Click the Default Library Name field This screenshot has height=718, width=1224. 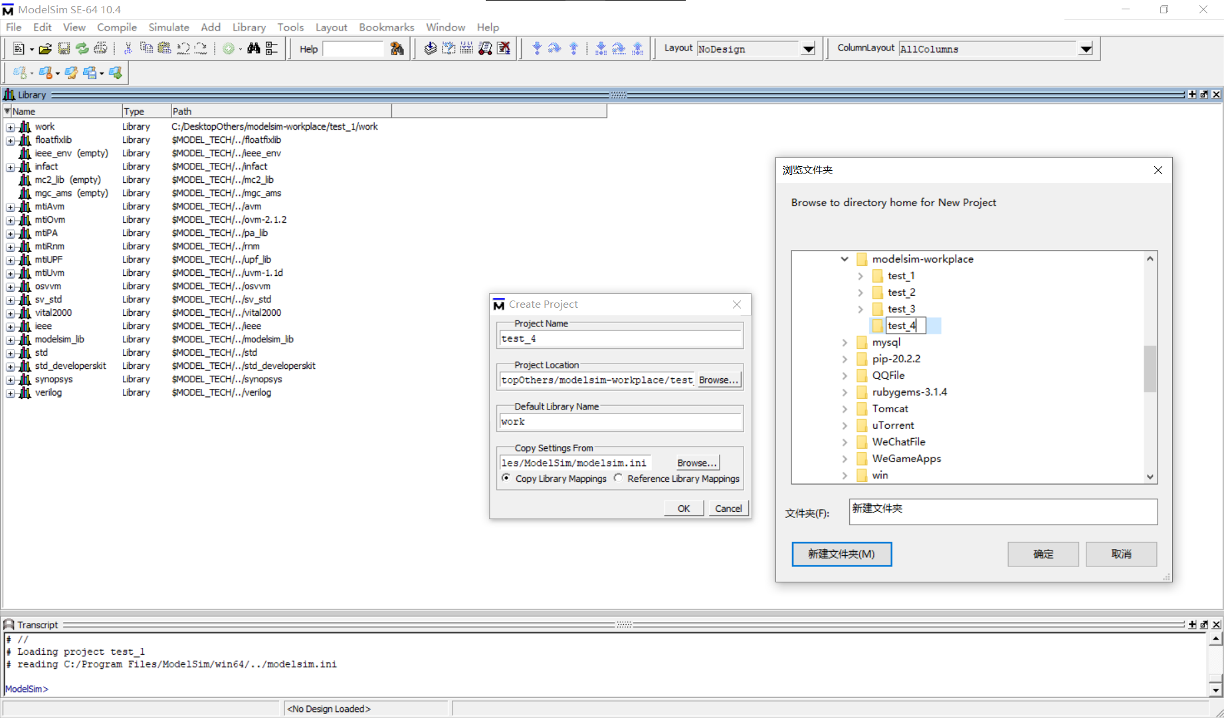(620, 422)
